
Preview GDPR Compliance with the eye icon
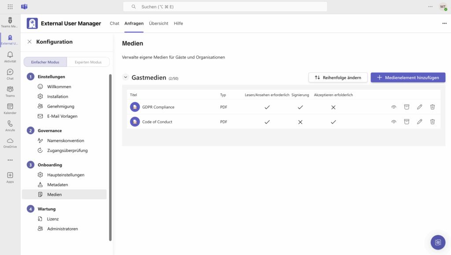pos(394,107)
